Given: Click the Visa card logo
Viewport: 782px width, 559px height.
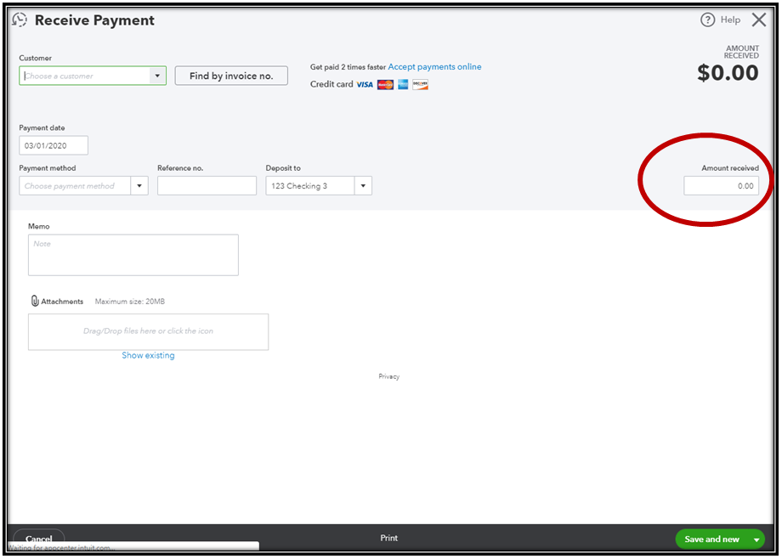Looking at the screenshot, I should [x=365, y=85].
